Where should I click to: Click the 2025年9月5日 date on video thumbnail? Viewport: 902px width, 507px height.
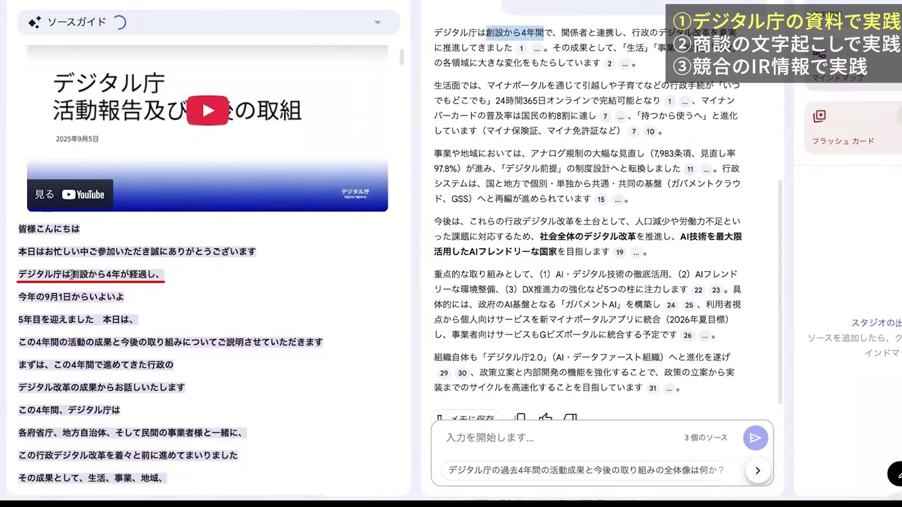tap(77, 139)
